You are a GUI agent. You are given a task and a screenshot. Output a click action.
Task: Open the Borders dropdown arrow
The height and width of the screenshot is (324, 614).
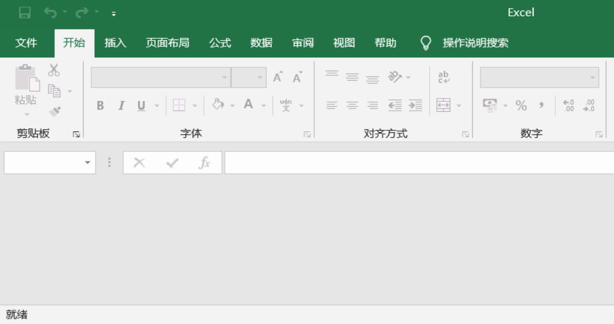[195, 105]
